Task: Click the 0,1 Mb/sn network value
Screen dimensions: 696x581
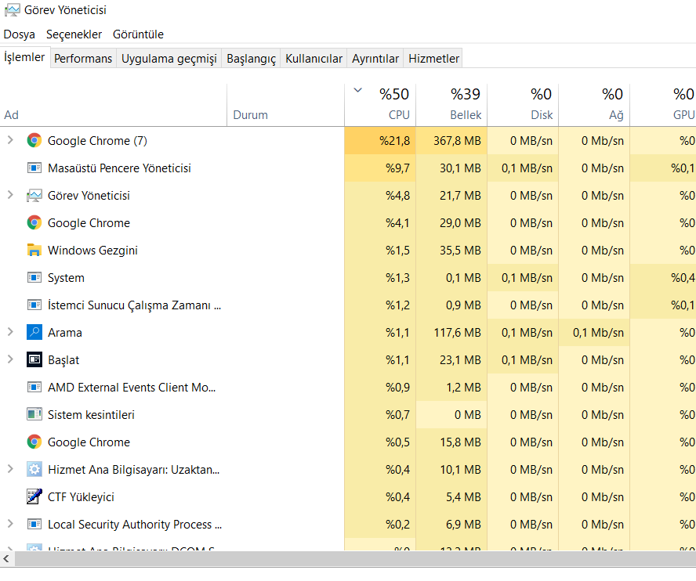Action: 598,332
